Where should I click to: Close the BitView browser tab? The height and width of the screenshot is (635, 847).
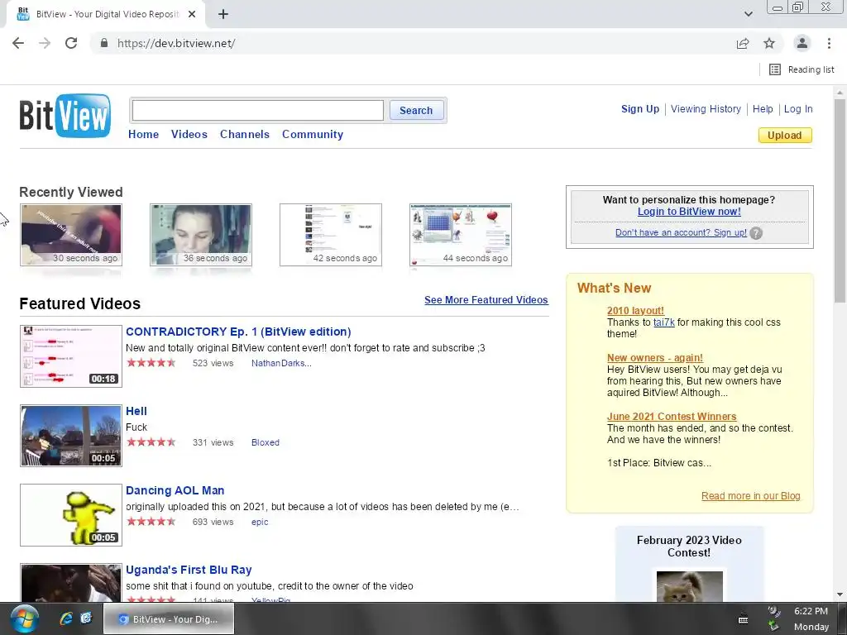[x=192, y=14]
